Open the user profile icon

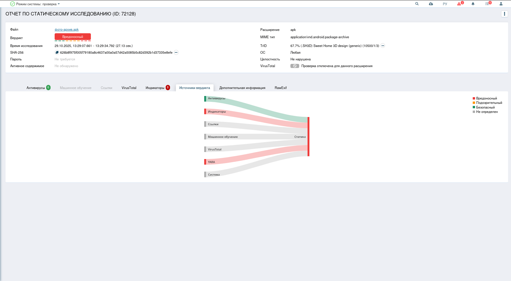[501, 4]
